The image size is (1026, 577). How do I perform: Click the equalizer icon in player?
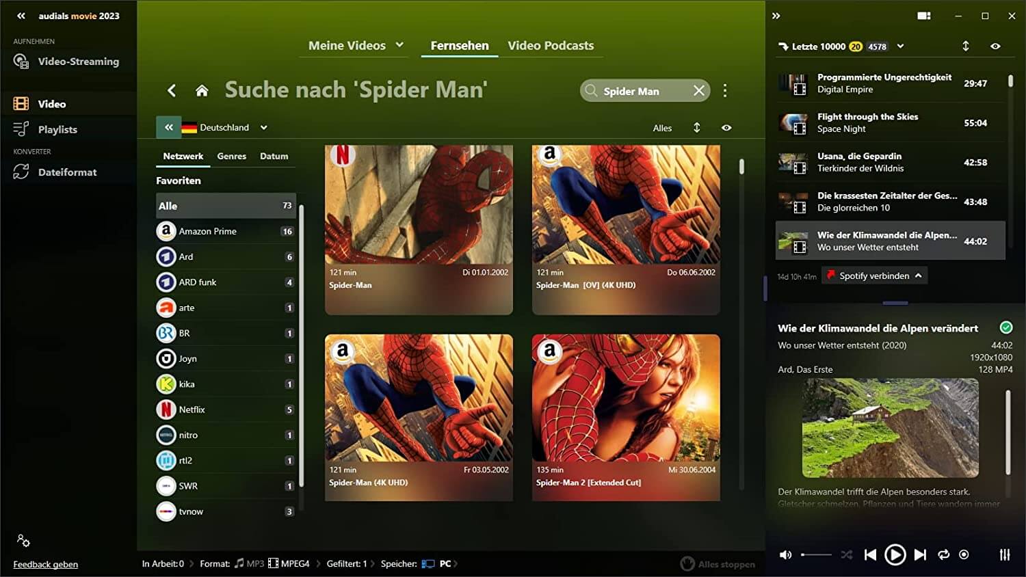[1004, 555]
